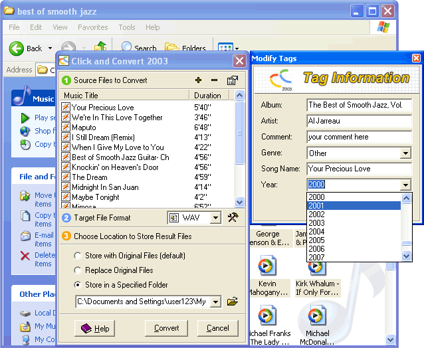
Task: Click the Delete items red X icon
Action: point(25,256)
